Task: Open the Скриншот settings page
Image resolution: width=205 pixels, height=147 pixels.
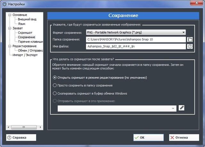Action: tap(25, 33)
